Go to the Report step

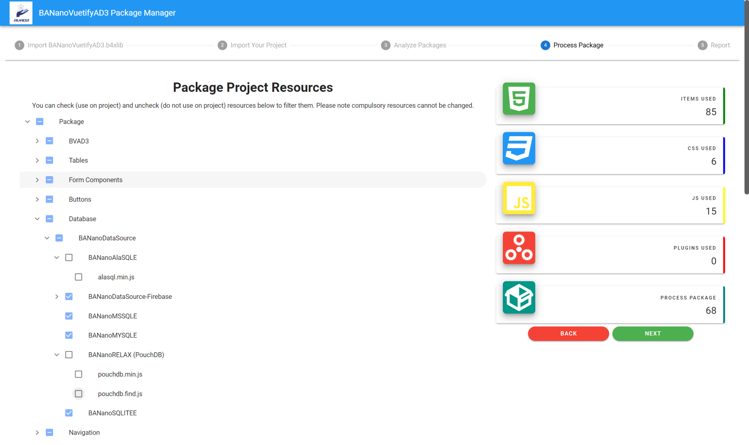(x=720, y=45)
